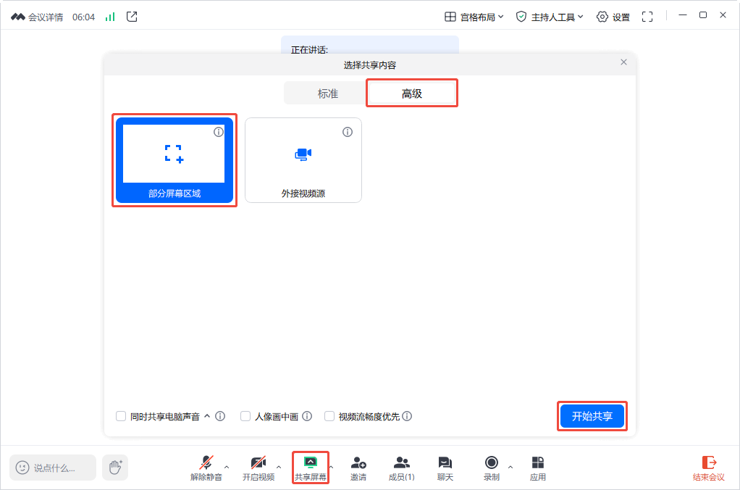Switch to the 高级 tab
This screenshot has width=740, height=490.
click(411, 94)
